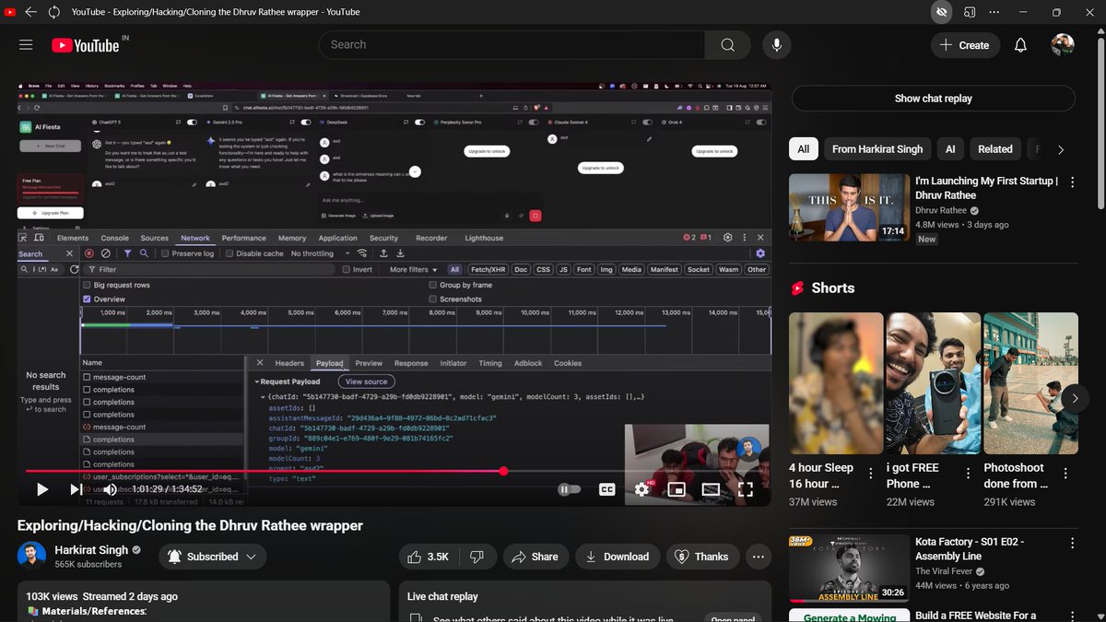
Task: Open the I'm Launching My First Startup thumbnail
Action: (x=848, y=206)
